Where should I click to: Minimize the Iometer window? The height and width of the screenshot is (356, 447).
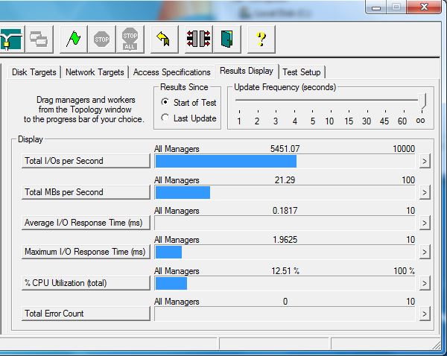[376, 7]
